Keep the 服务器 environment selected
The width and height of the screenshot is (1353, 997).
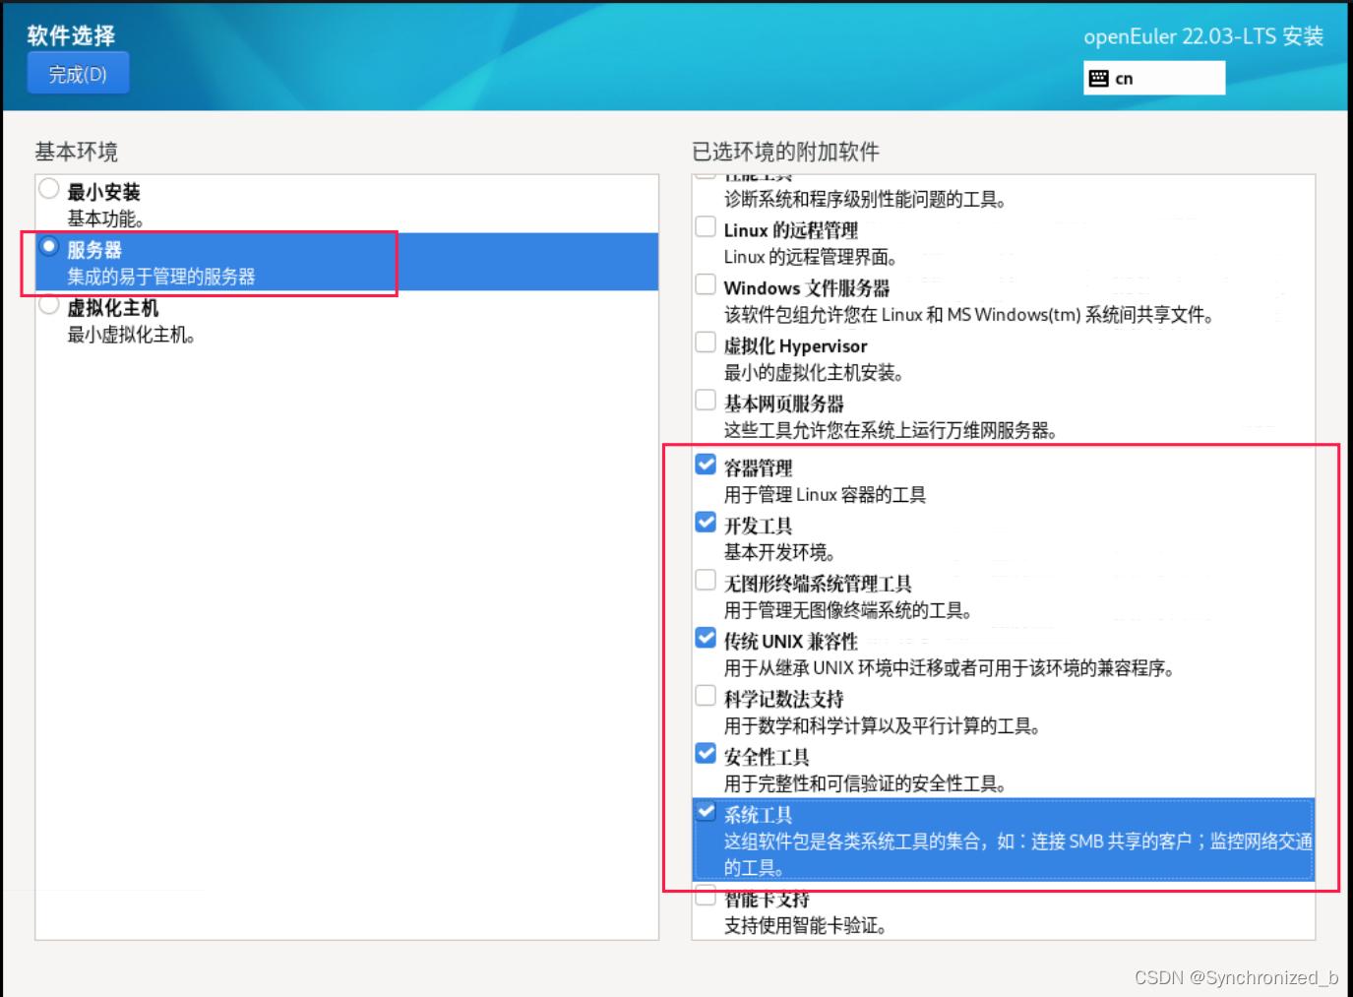[47, 247]
